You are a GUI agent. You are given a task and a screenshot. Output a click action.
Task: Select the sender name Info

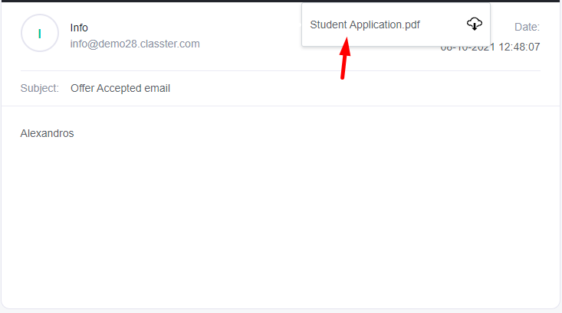(x=79, y=28)
